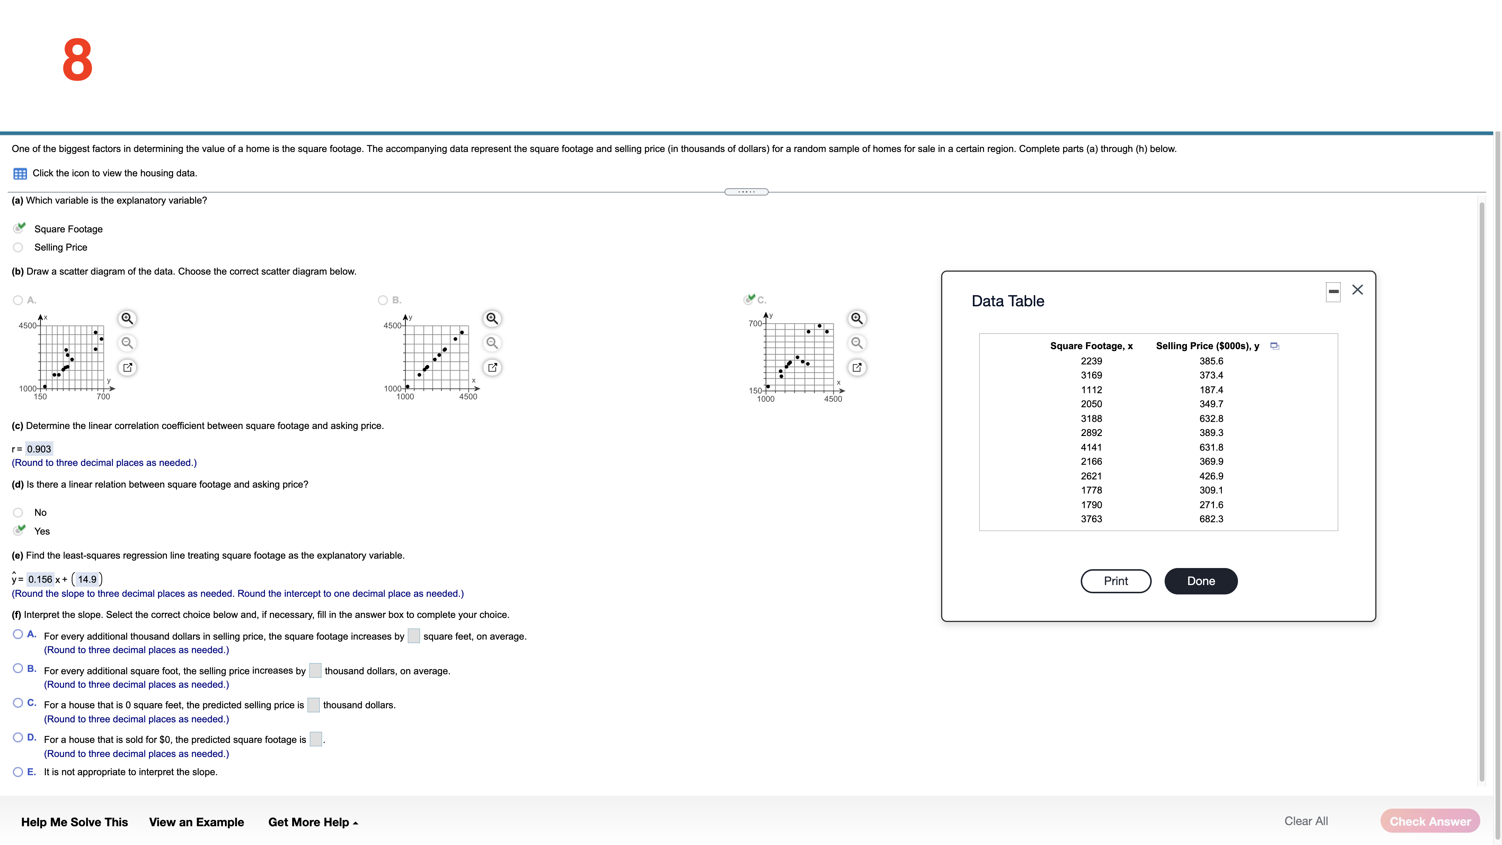Image resolution: width=1502 pixels, height=845 pixels.
Task: Open View an Example
Action: pyautogui.click(x=197, y=822)
